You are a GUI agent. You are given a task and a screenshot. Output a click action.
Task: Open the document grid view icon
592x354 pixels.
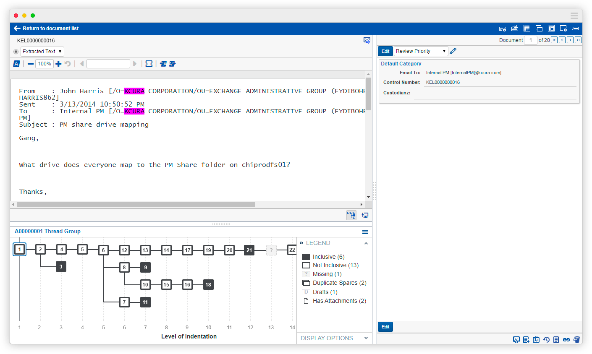tap(527, 28)
